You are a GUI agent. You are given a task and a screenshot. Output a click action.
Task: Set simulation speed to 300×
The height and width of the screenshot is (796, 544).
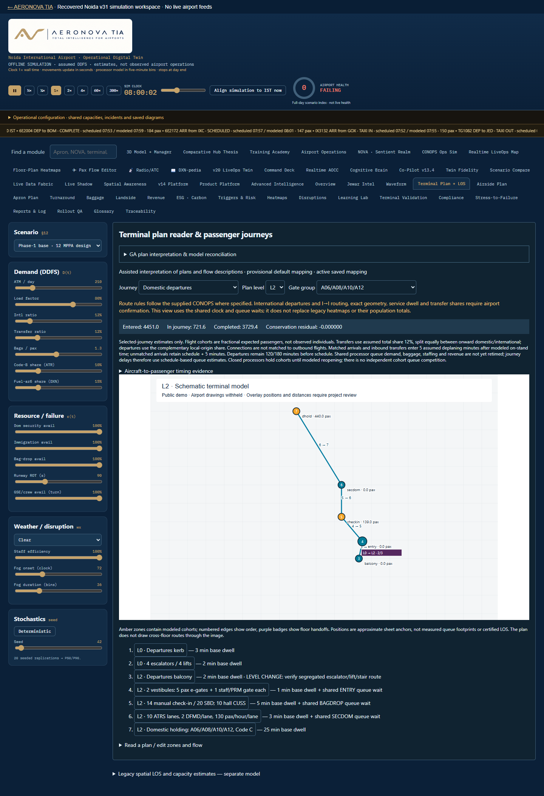[x=114, y=91]
